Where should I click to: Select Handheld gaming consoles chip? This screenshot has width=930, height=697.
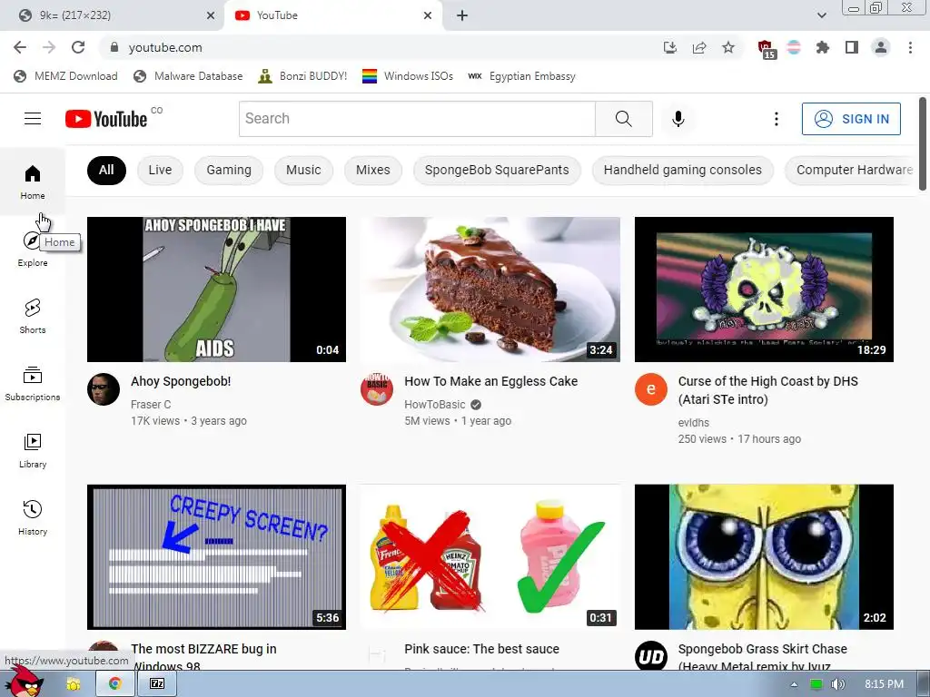click(x=683, y=170)
